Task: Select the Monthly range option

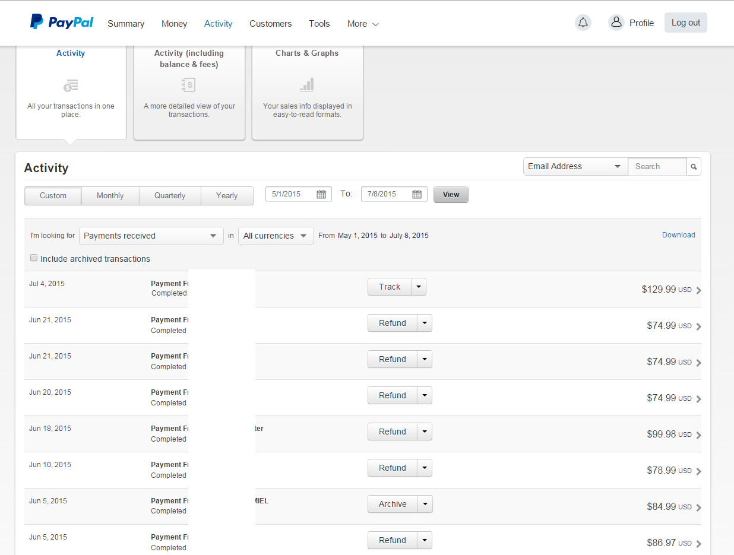Action: (110, 195)
